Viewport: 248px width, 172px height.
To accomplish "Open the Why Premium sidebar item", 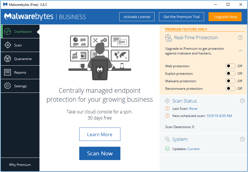I will pos(20,164).
